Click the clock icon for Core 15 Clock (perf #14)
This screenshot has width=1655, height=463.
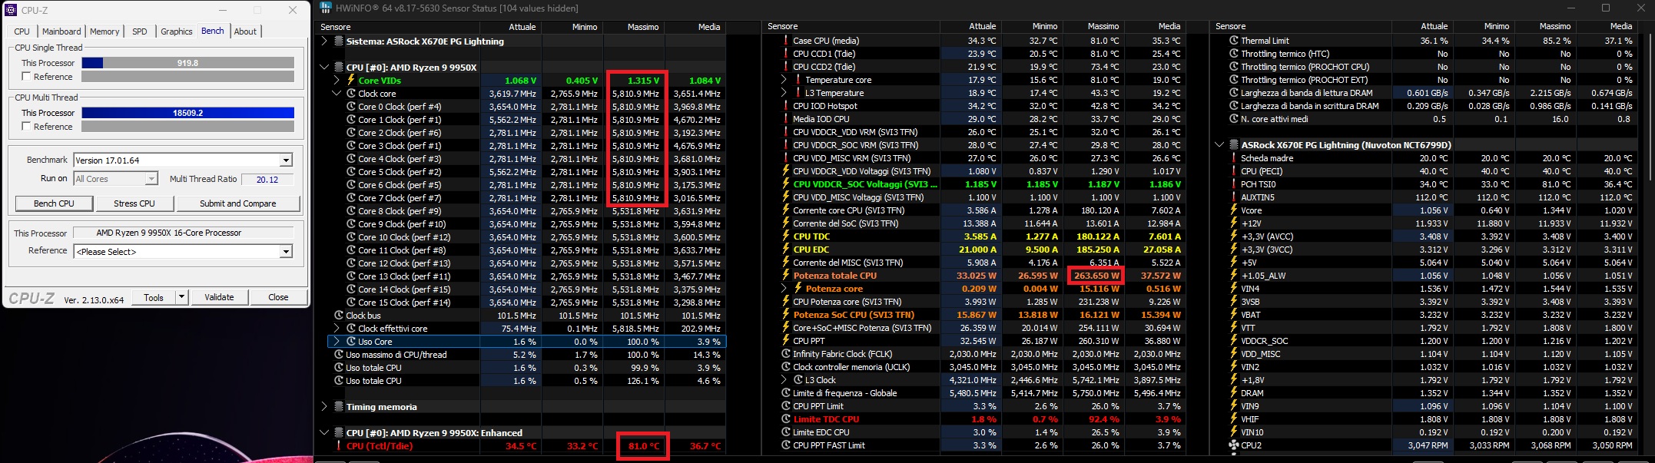point(351,303)
